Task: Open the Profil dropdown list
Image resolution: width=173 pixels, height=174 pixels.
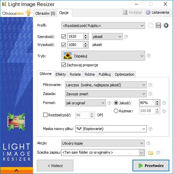Action: (103, 26)
